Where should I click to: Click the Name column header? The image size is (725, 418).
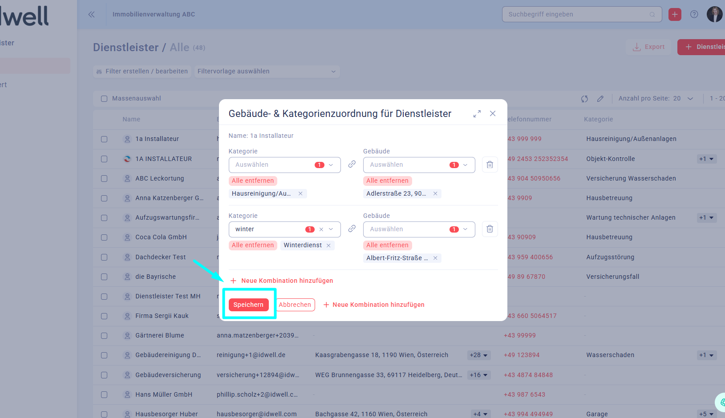click(x=131, y=119)
